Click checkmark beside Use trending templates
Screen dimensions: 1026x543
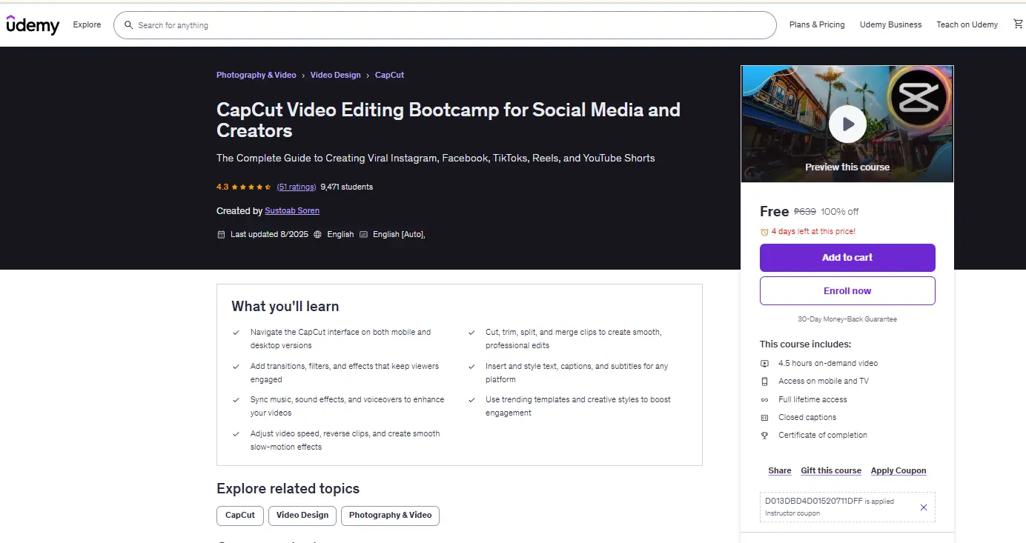pos(471,400)
